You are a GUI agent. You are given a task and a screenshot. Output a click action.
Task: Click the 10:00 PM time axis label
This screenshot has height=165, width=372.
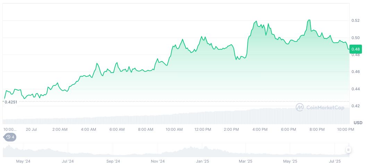[x=346, y=129]
